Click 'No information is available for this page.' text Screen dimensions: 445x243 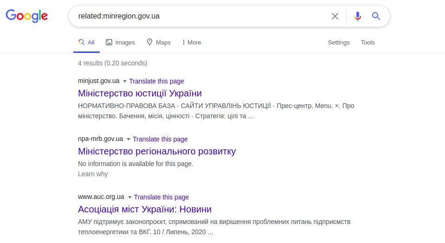tap(135, 164)
